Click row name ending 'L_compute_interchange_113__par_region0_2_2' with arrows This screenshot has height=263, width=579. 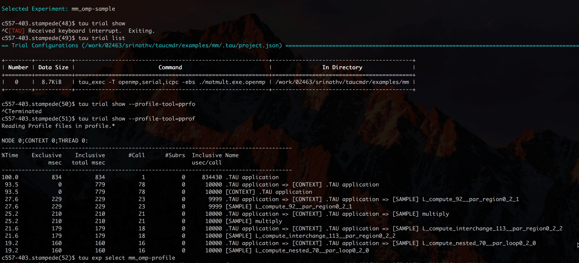coord(394,229)
